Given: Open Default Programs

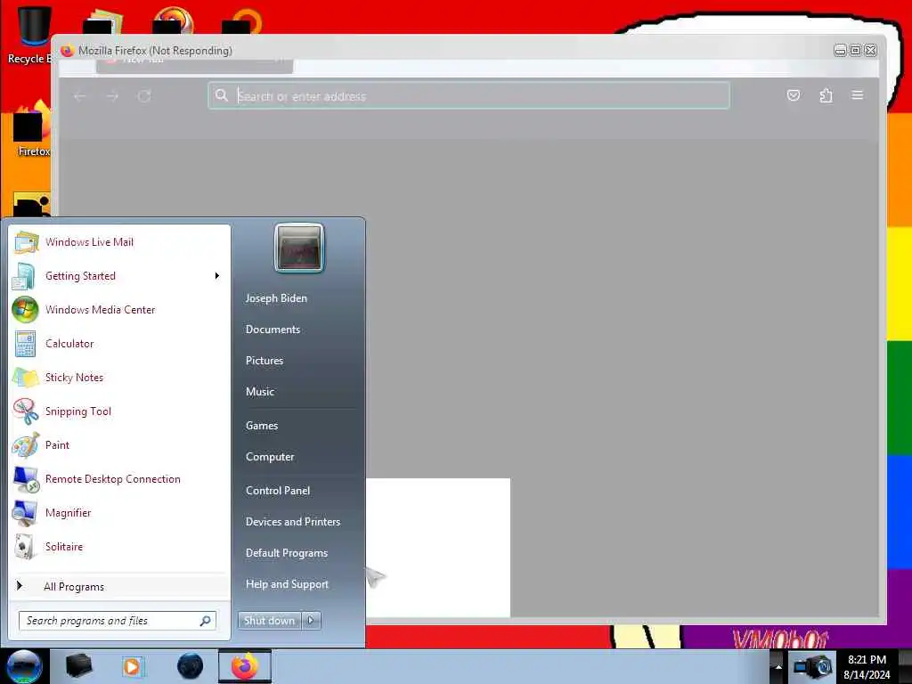Looking at the screenshot, I should 287,553.
